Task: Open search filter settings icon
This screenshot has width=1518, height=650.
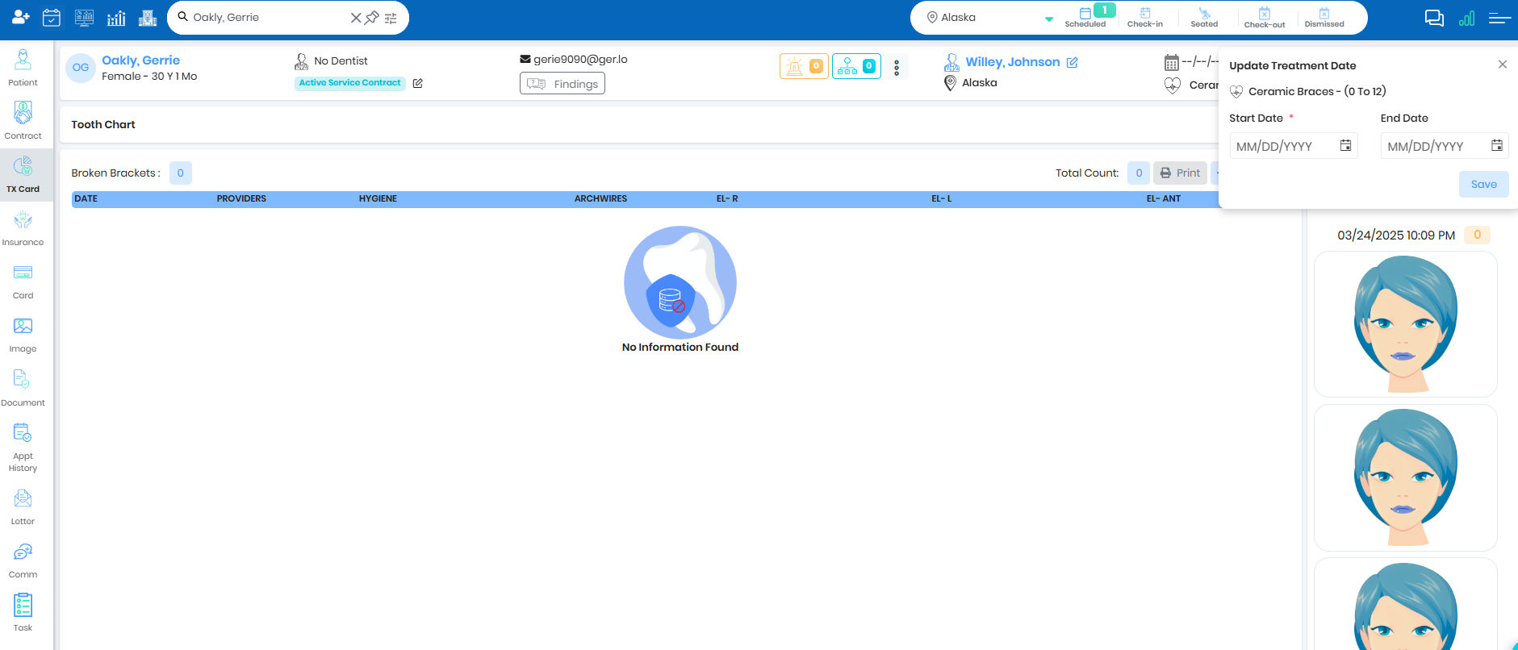Action: (391, 18)
